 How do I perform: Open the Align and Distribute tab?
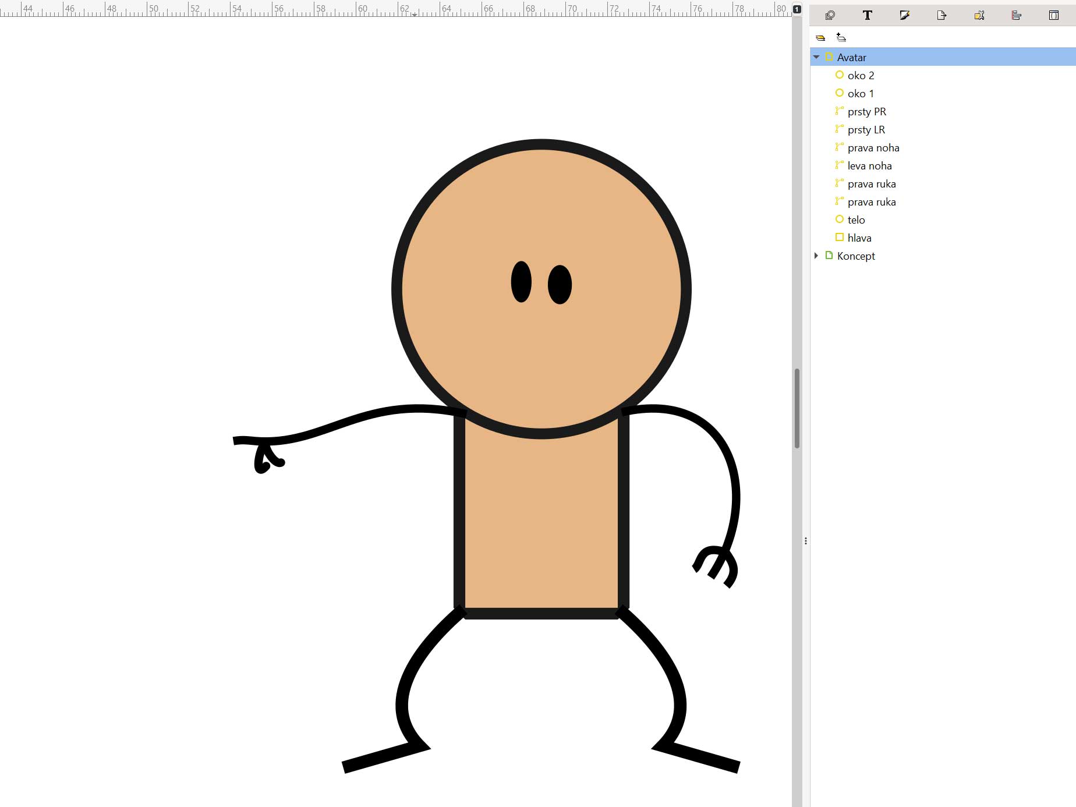[1016, 16]
